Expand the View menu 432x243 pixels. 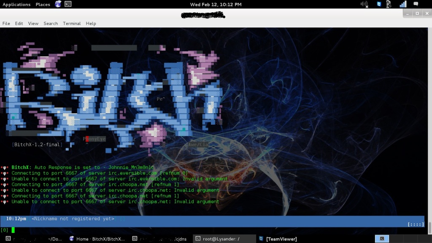click(x=33, y=24)
